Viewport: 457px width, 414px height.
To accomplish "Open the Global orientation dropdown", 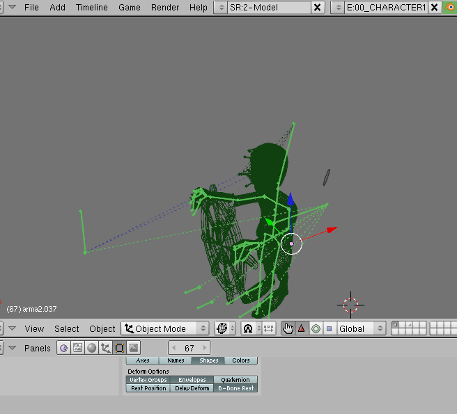I will click(362, 328).
